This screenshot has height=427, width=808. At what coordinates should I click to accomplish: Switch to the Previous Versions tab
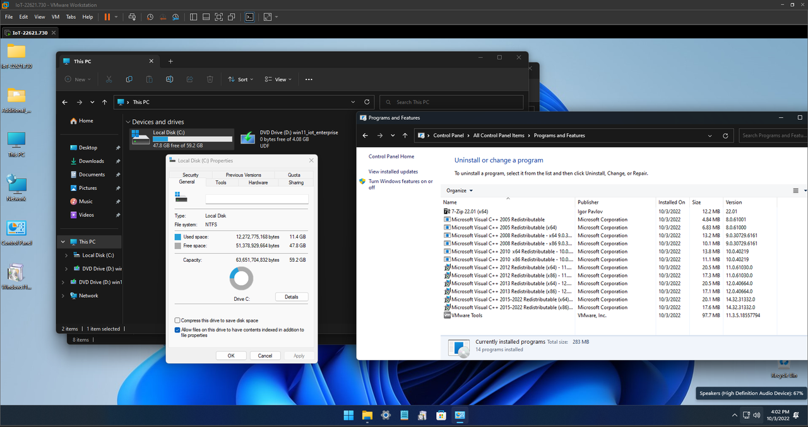(243, 175)
